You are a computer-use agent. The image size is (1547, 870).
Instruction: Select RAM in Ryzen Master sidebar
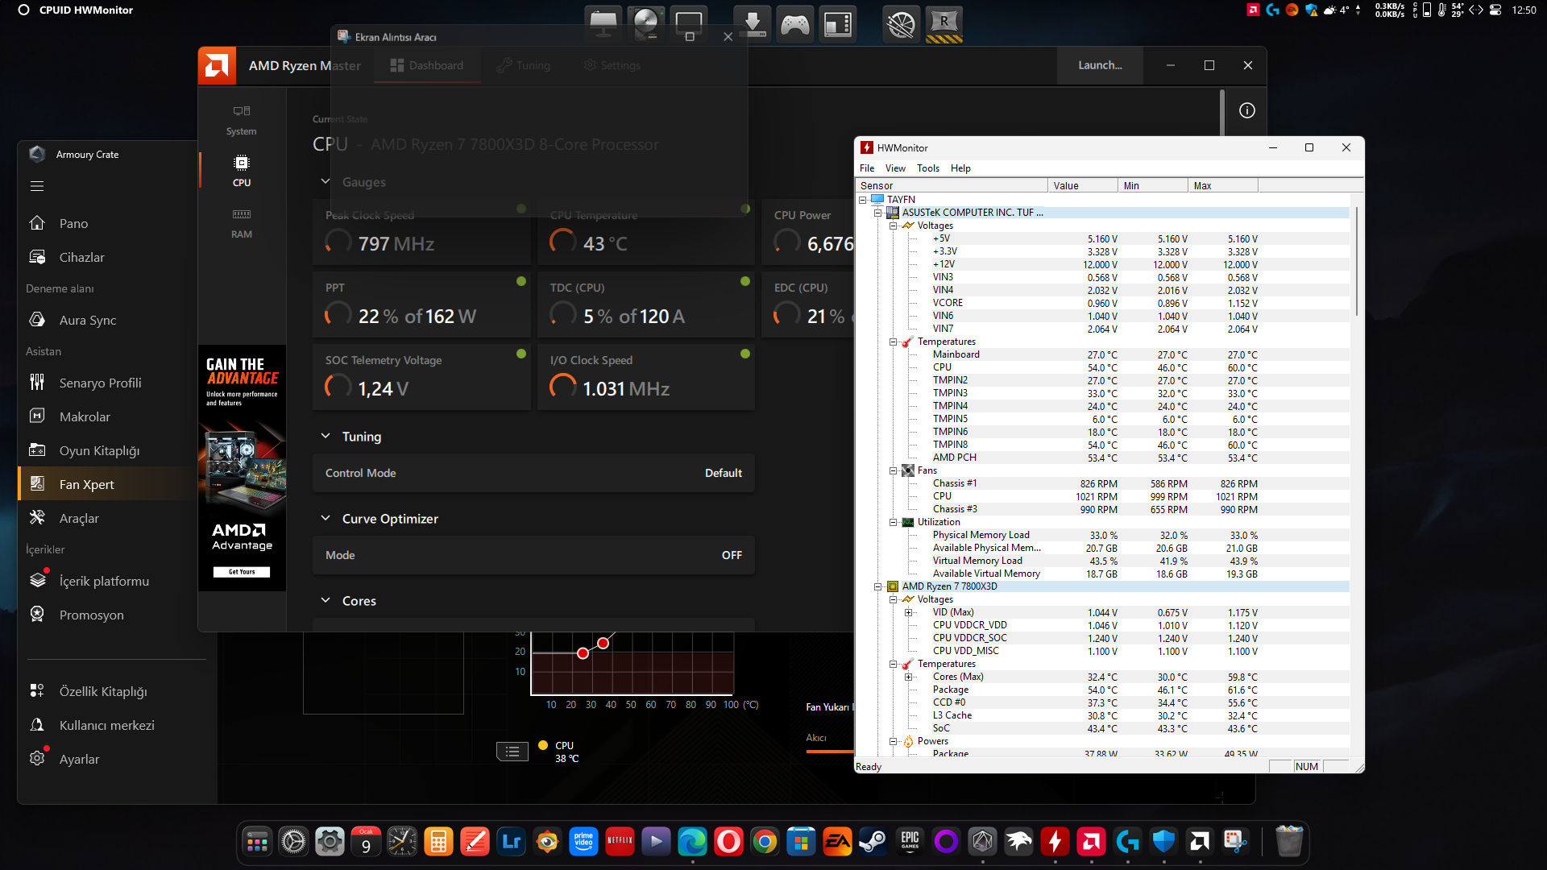242,223
